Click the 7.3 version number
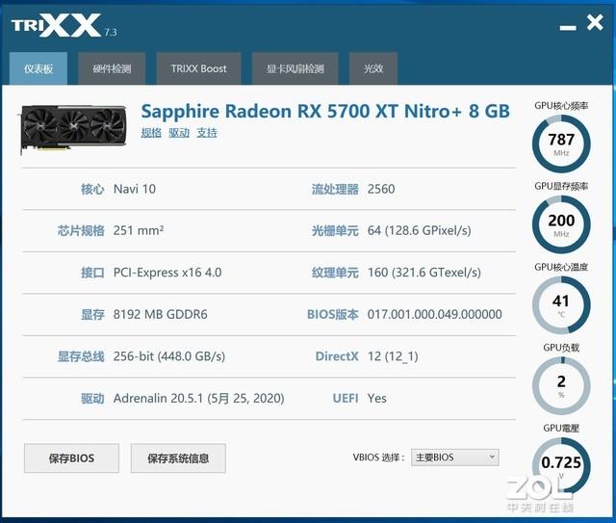Screen dimensions: 616x523 (x=111, y=32)
